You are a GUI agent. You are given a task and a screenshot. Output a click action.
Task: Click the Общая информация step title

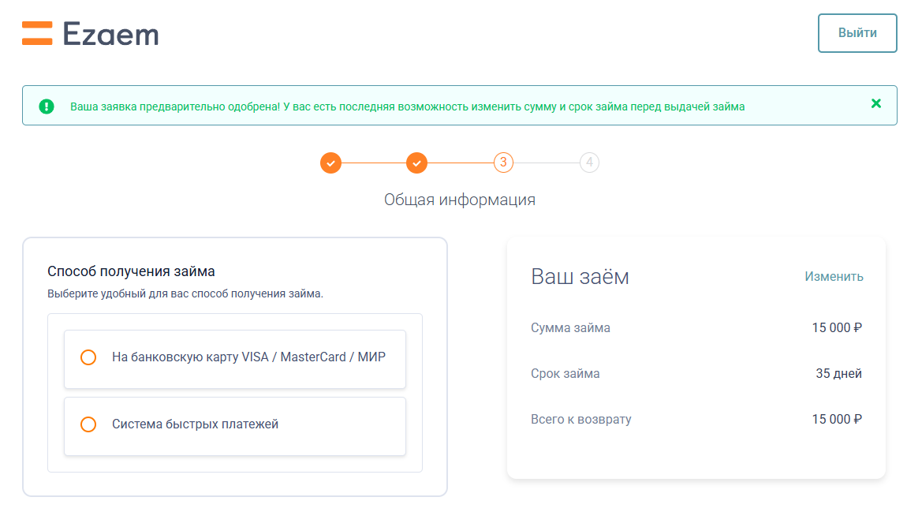pos(460,200)
